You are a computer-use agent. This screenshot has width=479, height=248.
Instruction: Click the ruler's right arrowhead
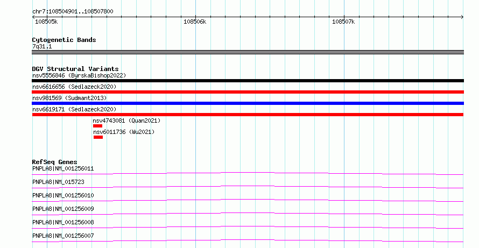pyautogui.click(x=462, y=17)
